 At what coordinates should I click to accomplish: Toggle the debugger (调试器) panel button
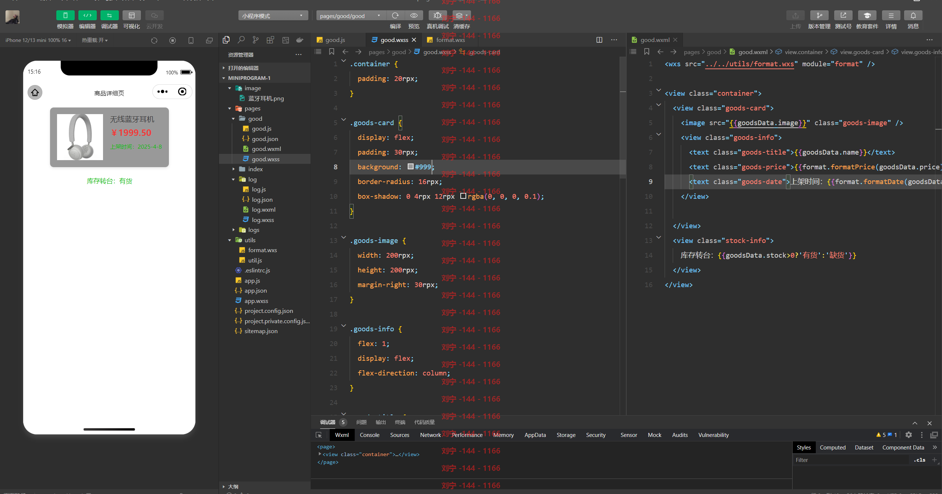pyautogui.click(x=109, y=15)
